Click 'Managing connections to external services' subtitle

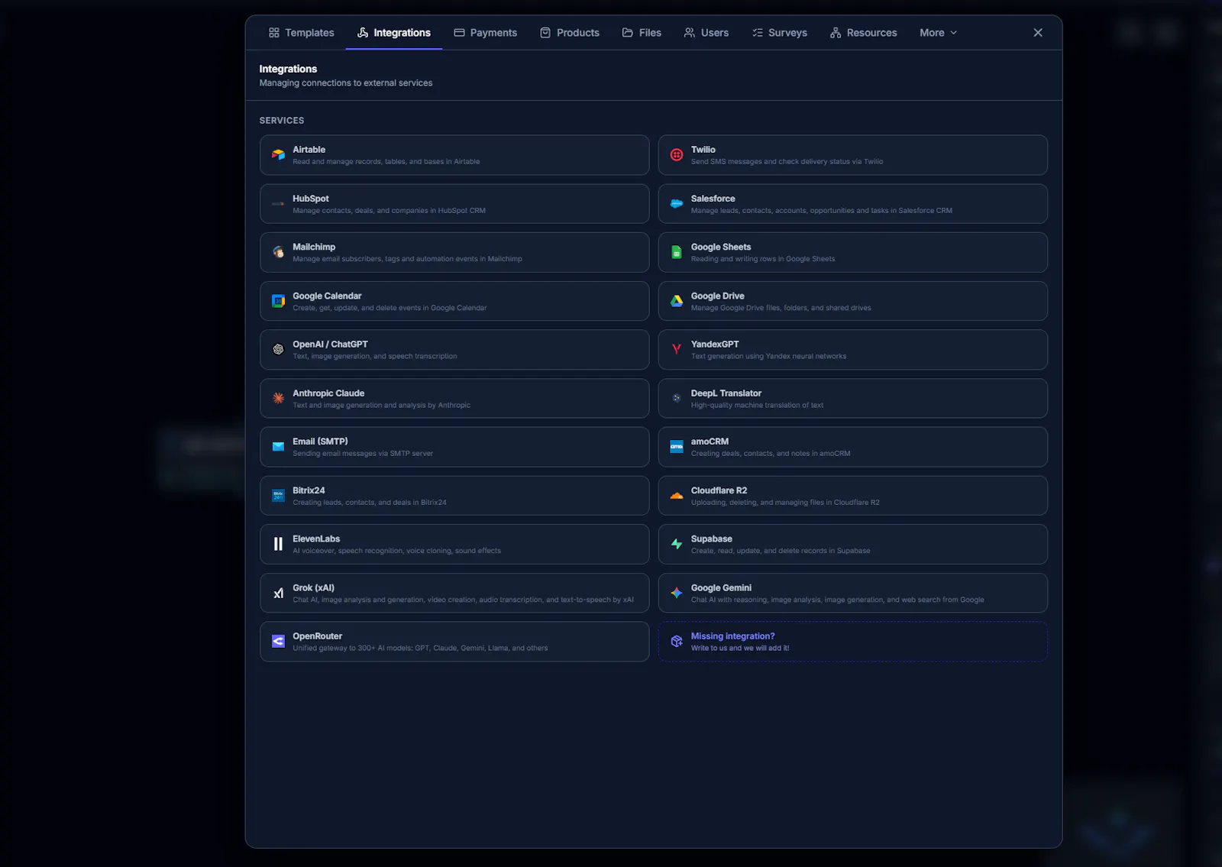pyautogui.click(x=346, y=82)
